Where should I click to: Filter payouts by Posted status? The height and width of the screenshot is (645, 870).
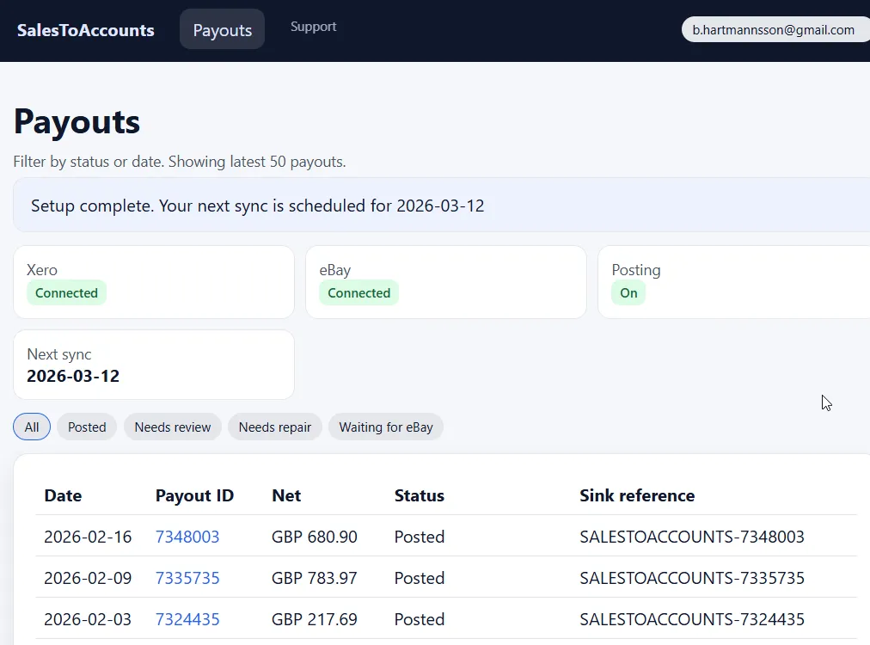[x=86, y=427]
